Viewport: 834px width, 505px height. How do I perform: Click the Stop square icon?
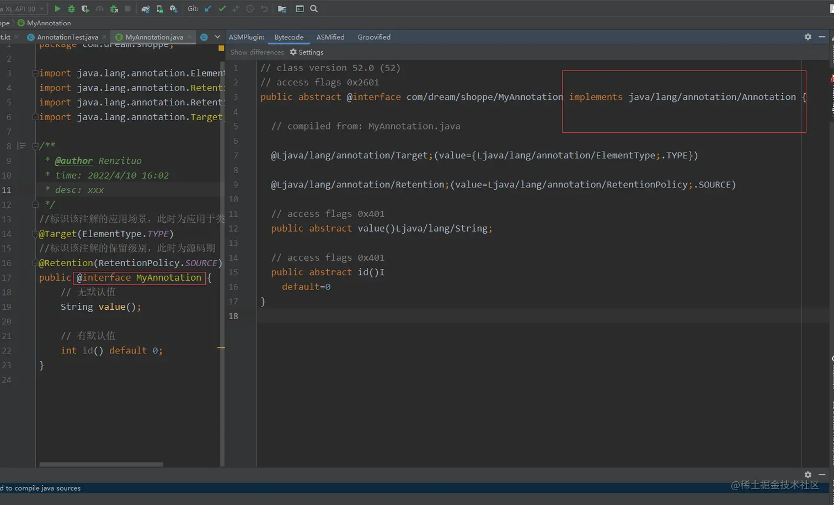coord(128,9)
